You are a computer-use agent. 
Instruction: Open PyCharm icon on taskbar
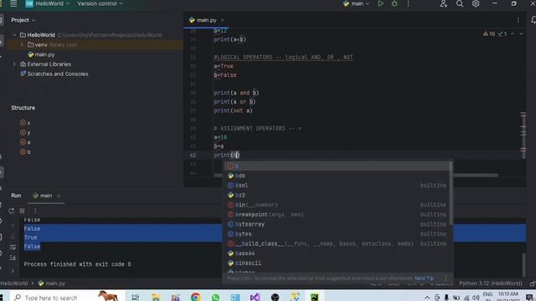pyautogui.click(x=315, y=298)
